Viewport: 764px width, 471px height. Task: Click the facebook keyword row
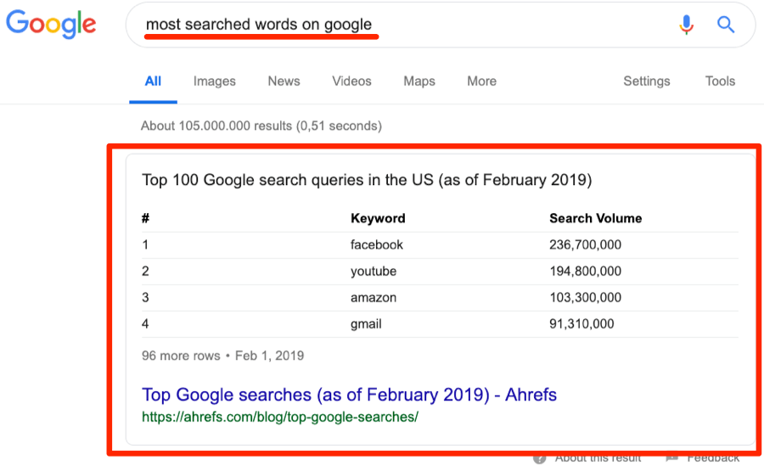point(377,244)
